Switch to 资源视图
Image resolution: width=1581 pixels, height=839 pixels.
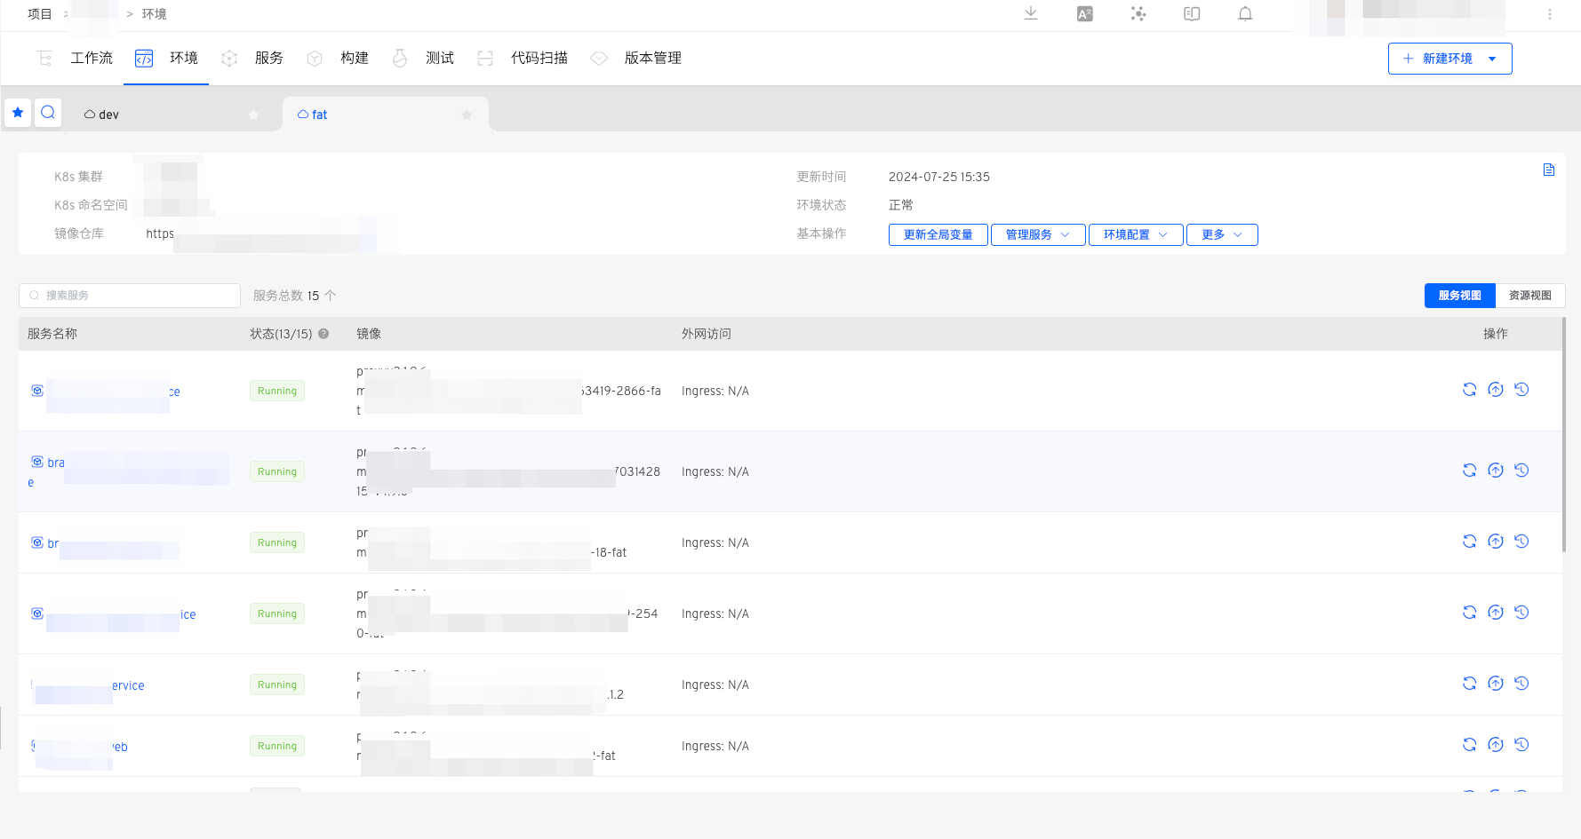point(1529,295)
